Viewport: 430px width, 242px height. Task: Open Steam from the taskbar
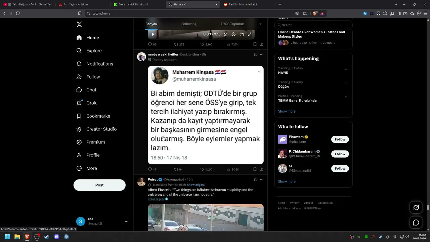coord(47,237)
